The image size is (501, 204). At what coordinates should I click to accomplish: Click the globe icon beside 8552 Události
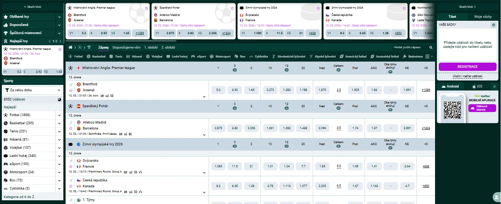[x=59, y=99]
